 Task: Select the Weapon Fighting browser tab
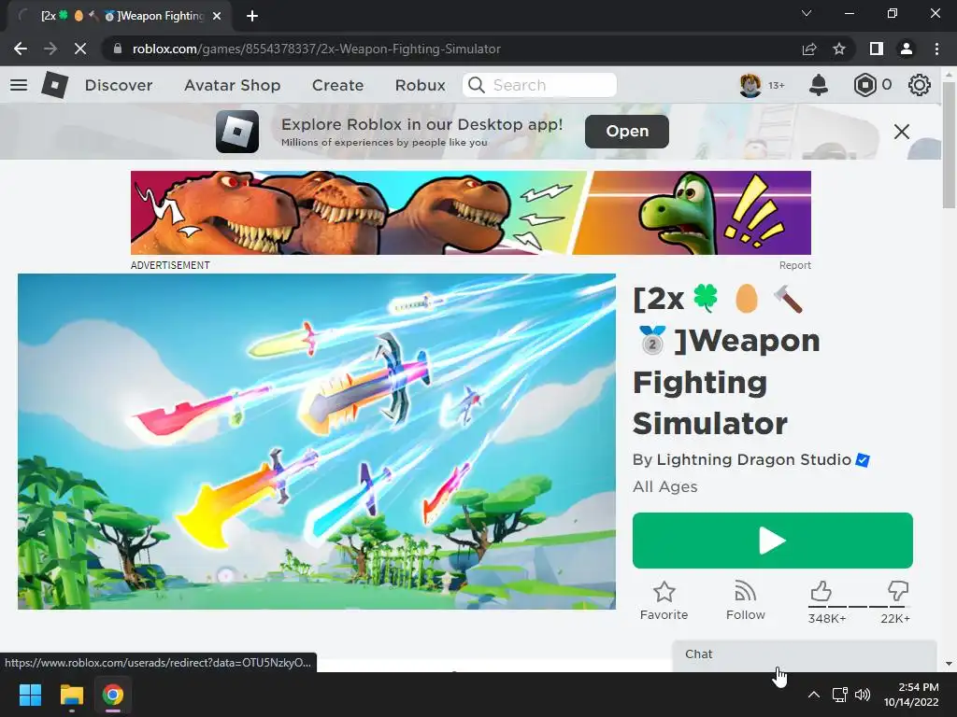(x=121, y=16)
